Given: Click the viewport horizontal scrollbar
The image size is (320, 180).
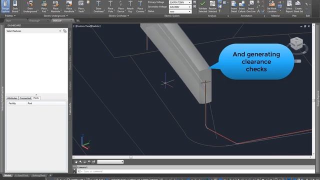Looking at the screenshot, I should click(192, 157).
